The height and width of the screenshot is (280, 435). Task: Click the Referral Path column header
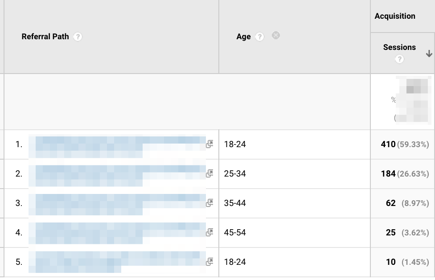coord(45,37)
